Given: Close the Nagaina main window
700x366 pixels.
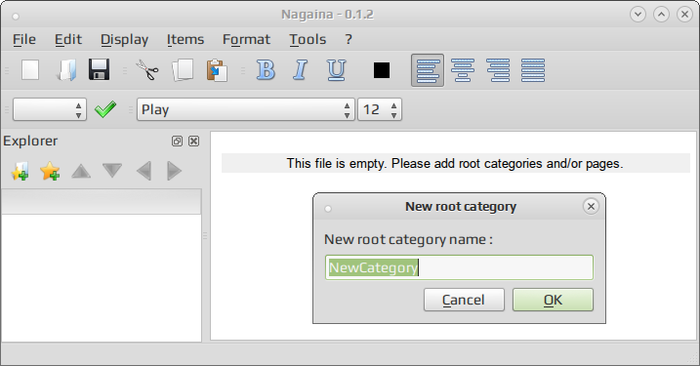Looking at the screenshot, I should point(684,15).
